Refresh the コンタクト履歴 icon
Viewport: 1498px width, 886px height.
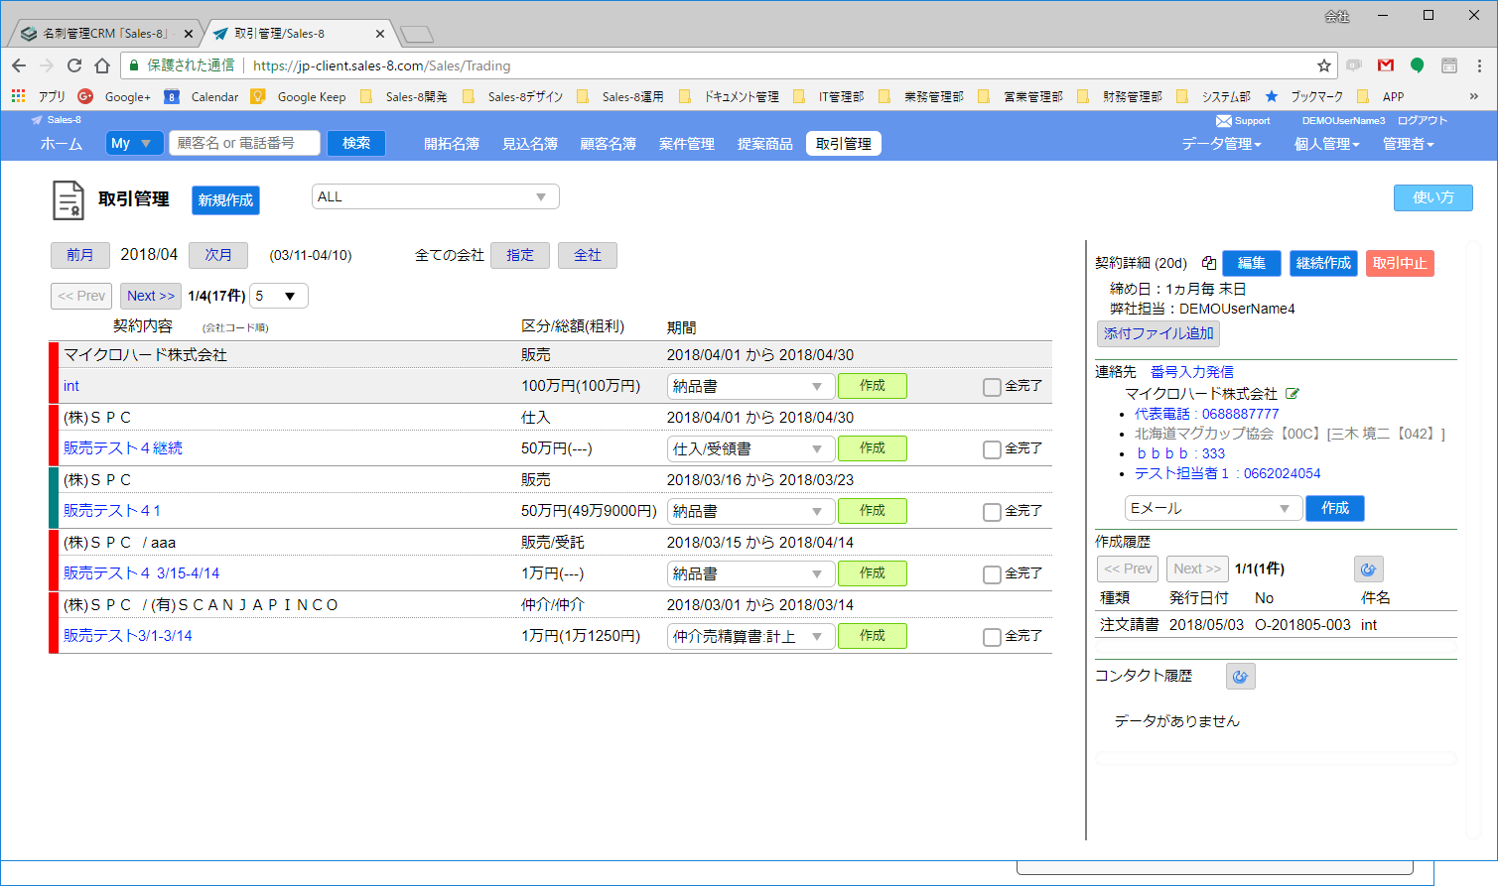coord(1241,677)
